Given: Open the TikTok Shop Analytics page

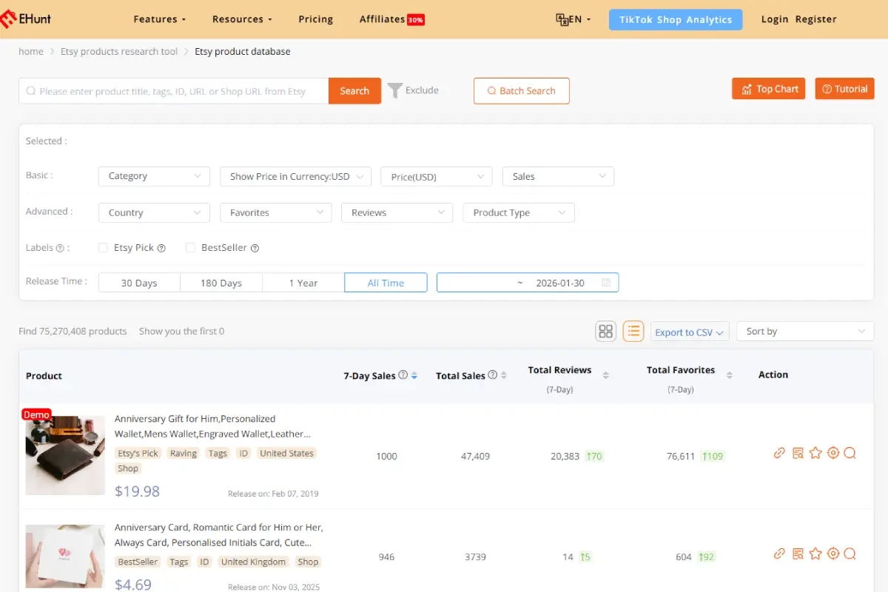Looking at the screenshot, I should pos(675,19).
